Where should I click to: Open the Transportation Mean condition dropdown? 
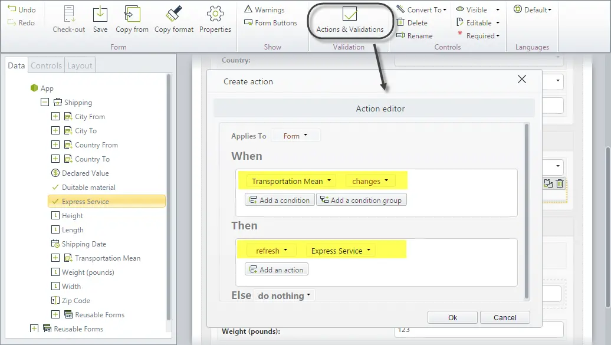[x=291, y=181]
